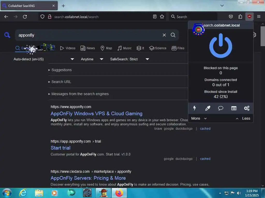Open the Extensions puzzle icon
Image resolution: width=265 pixels, height=198 pixels.
[240, 16]
